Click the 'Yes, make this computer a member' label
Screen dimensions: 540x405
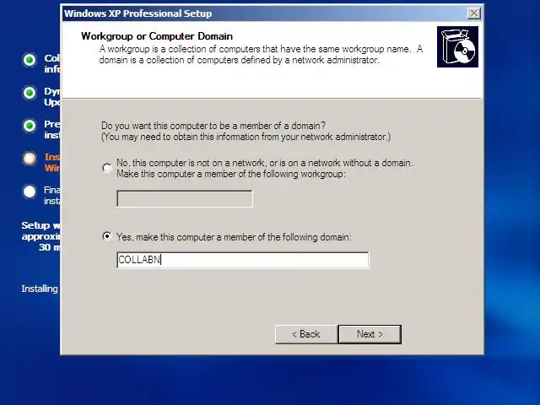tap(234, 237)
